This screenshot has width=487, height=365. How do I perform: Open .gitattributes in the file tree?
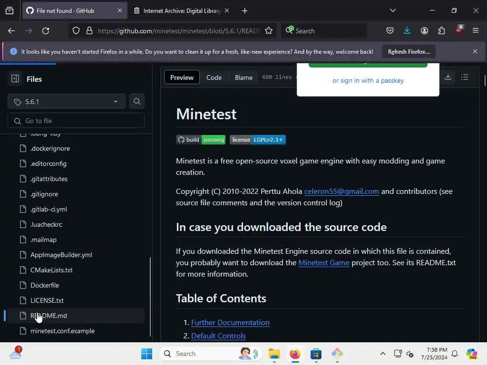[x=49, y=179]
